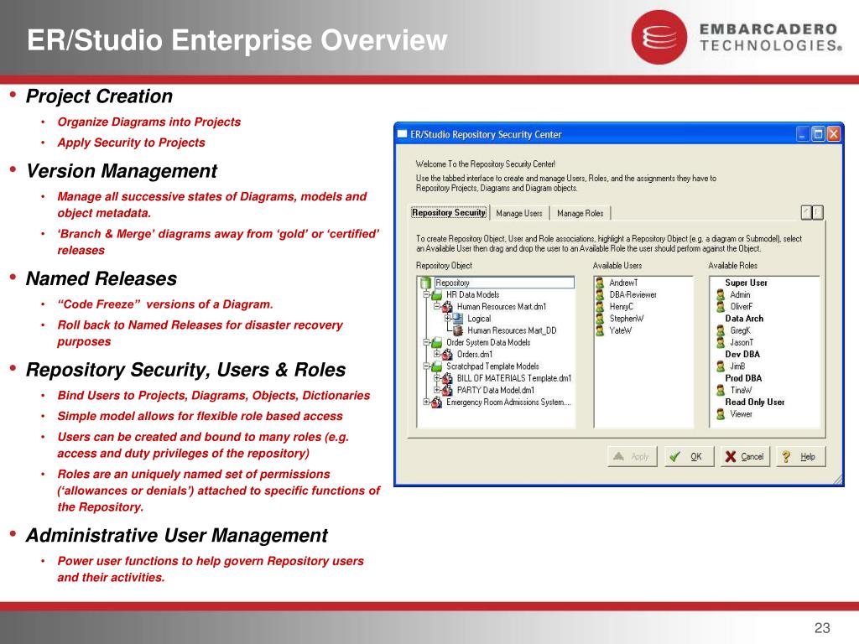This screenshot has height=644, width=859.
Task: Click the data dictionary icon for Human Resources Mart_DD
Action: [x=458, y=330]
